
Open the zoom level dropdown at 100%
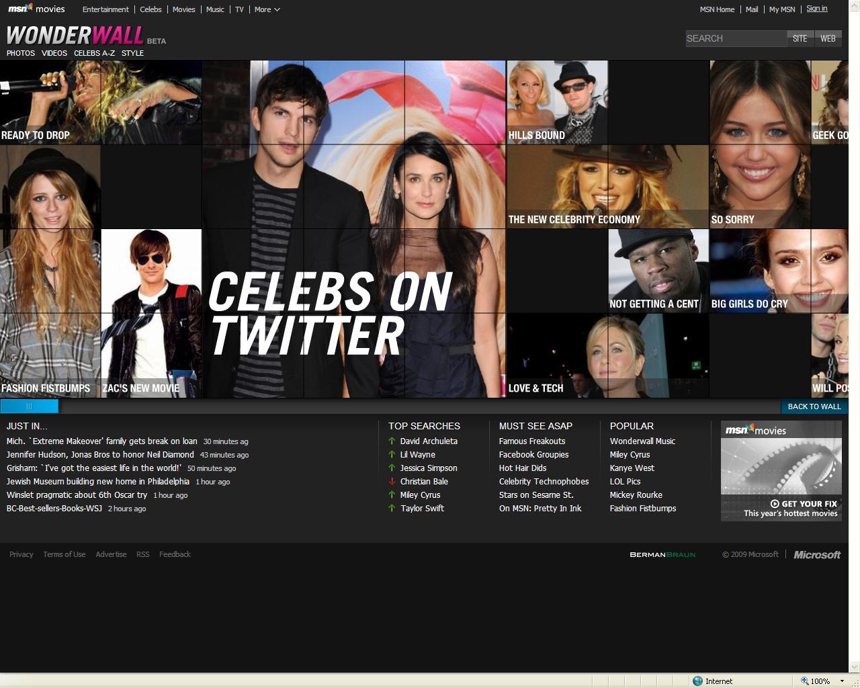(x=843, y=681)
